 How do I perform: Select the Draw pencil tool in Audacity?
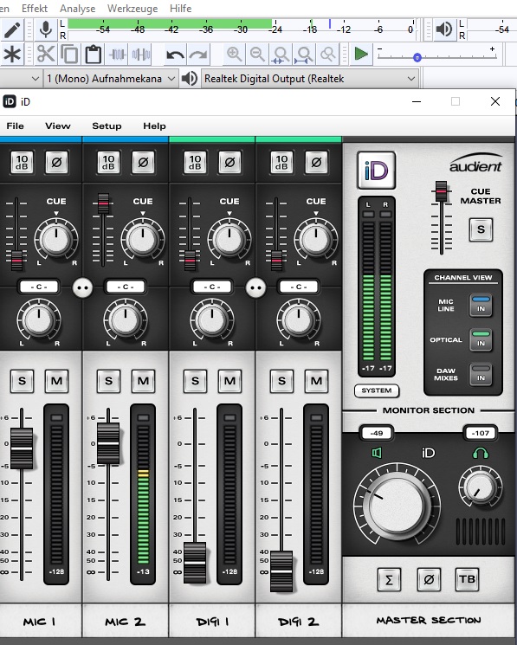(12, 29)
